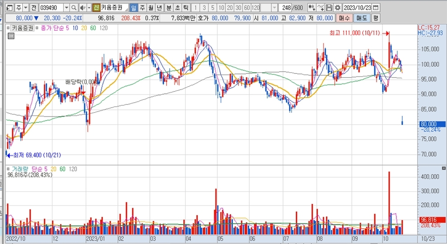Click the 종가 단순 moving average label
Screen dimensions: 447x244
(53, 28)
